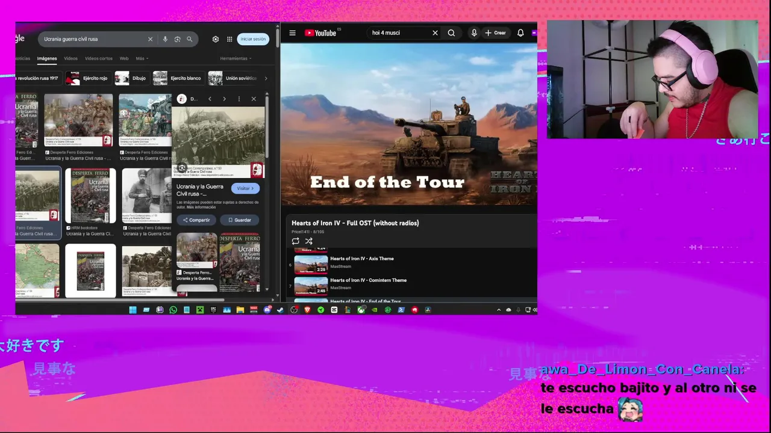Image resolution: width=771 pixels, height=433 pixels.
Task: Open NVIDIA app from the taskbar
Action: [x=375, y=310]
